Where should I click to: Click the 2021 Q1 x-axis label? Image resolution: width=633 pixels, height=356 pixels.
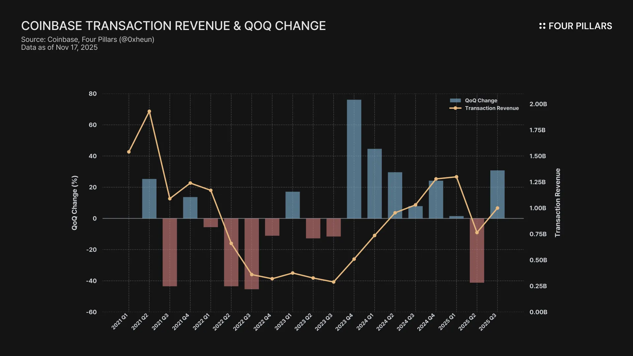coord(119,321)
